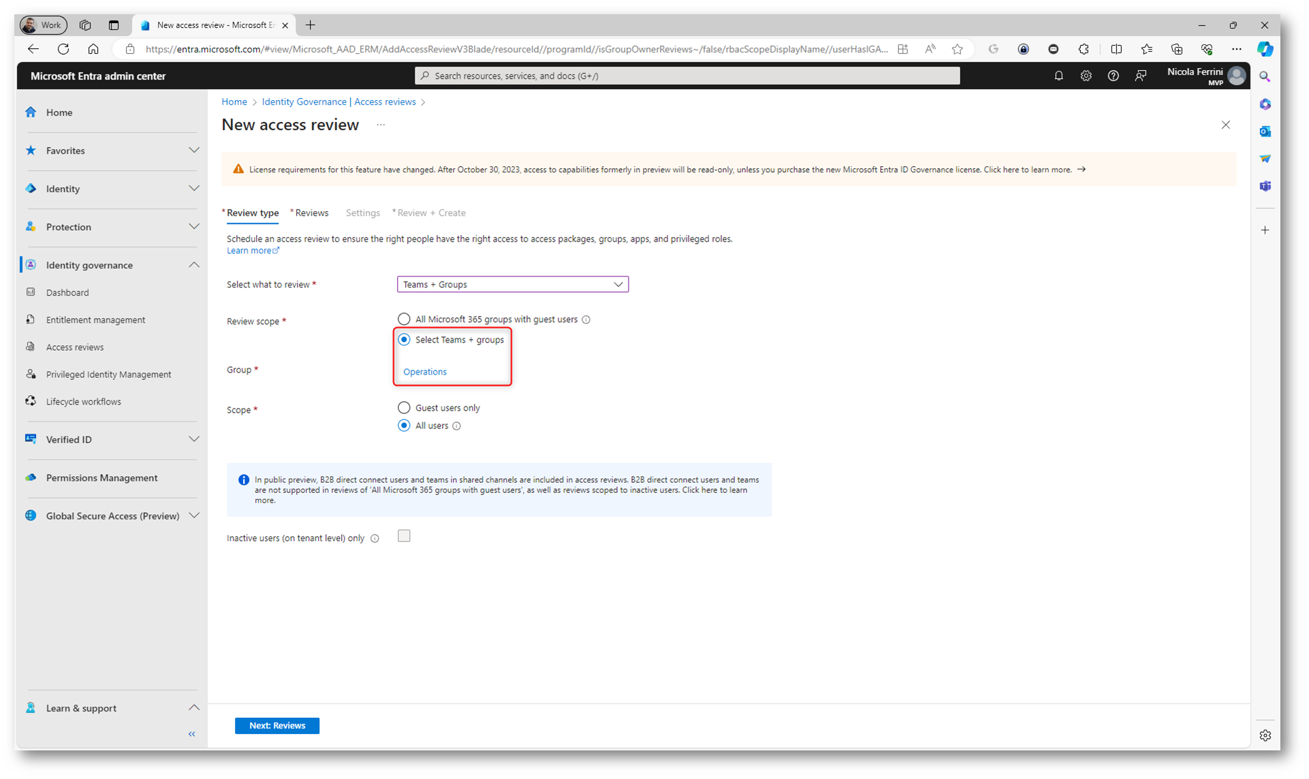Click the browser address bar URL
This screenshot has width=1309, height=779.
pyautogui.click(x=516, y=49)
